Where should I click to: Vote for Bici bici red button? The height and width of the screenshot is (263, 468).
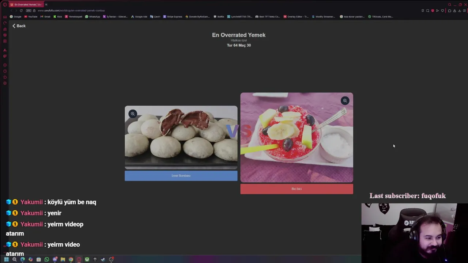coord(297,189)
